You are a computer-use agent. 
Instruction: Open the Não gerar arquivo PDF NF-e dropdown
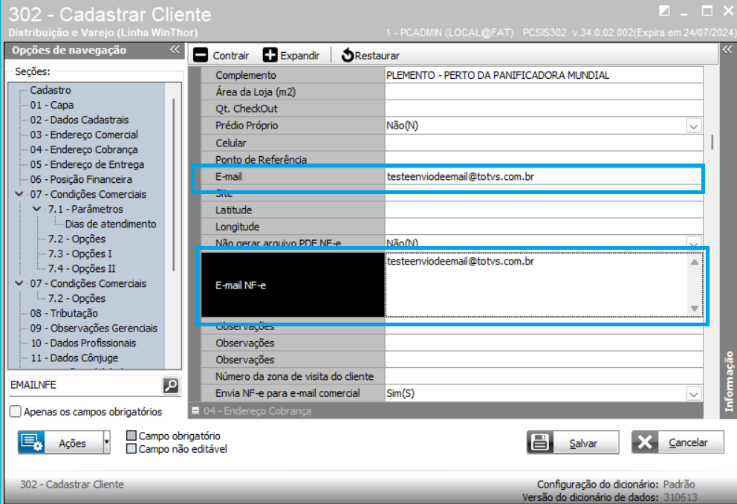click(694, 243)
